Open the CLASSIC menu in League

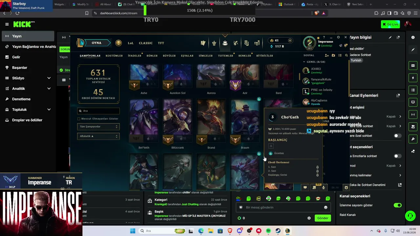coord(146,43)
